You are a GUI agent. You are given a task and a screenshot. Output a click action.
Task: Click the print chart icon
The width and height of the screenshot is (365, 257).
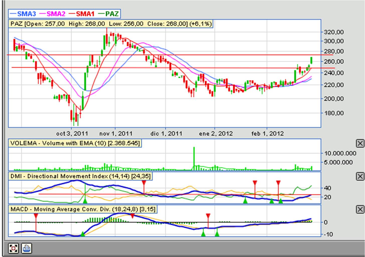(x=26, y=248)
